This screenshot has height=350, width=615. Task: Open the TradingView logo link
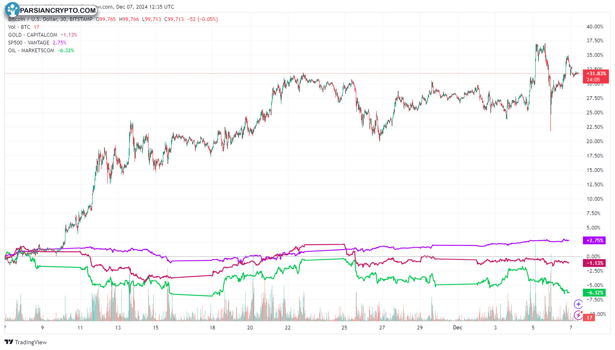click(26, 342)
